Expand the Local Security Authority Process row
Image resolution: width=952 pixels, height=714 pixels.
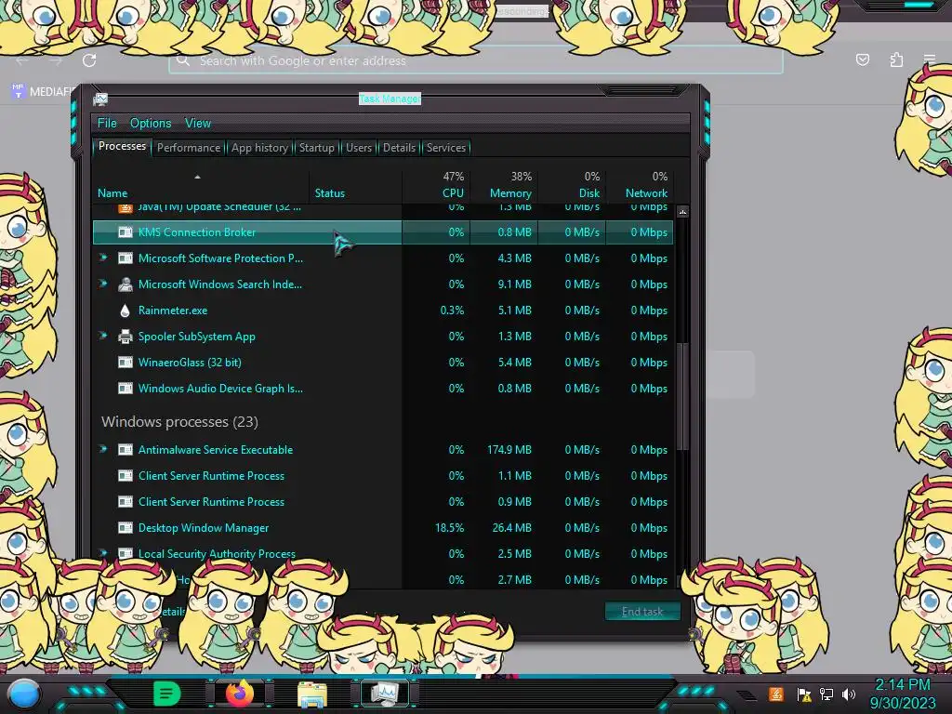pyautogui.click(x=103, y=554)
